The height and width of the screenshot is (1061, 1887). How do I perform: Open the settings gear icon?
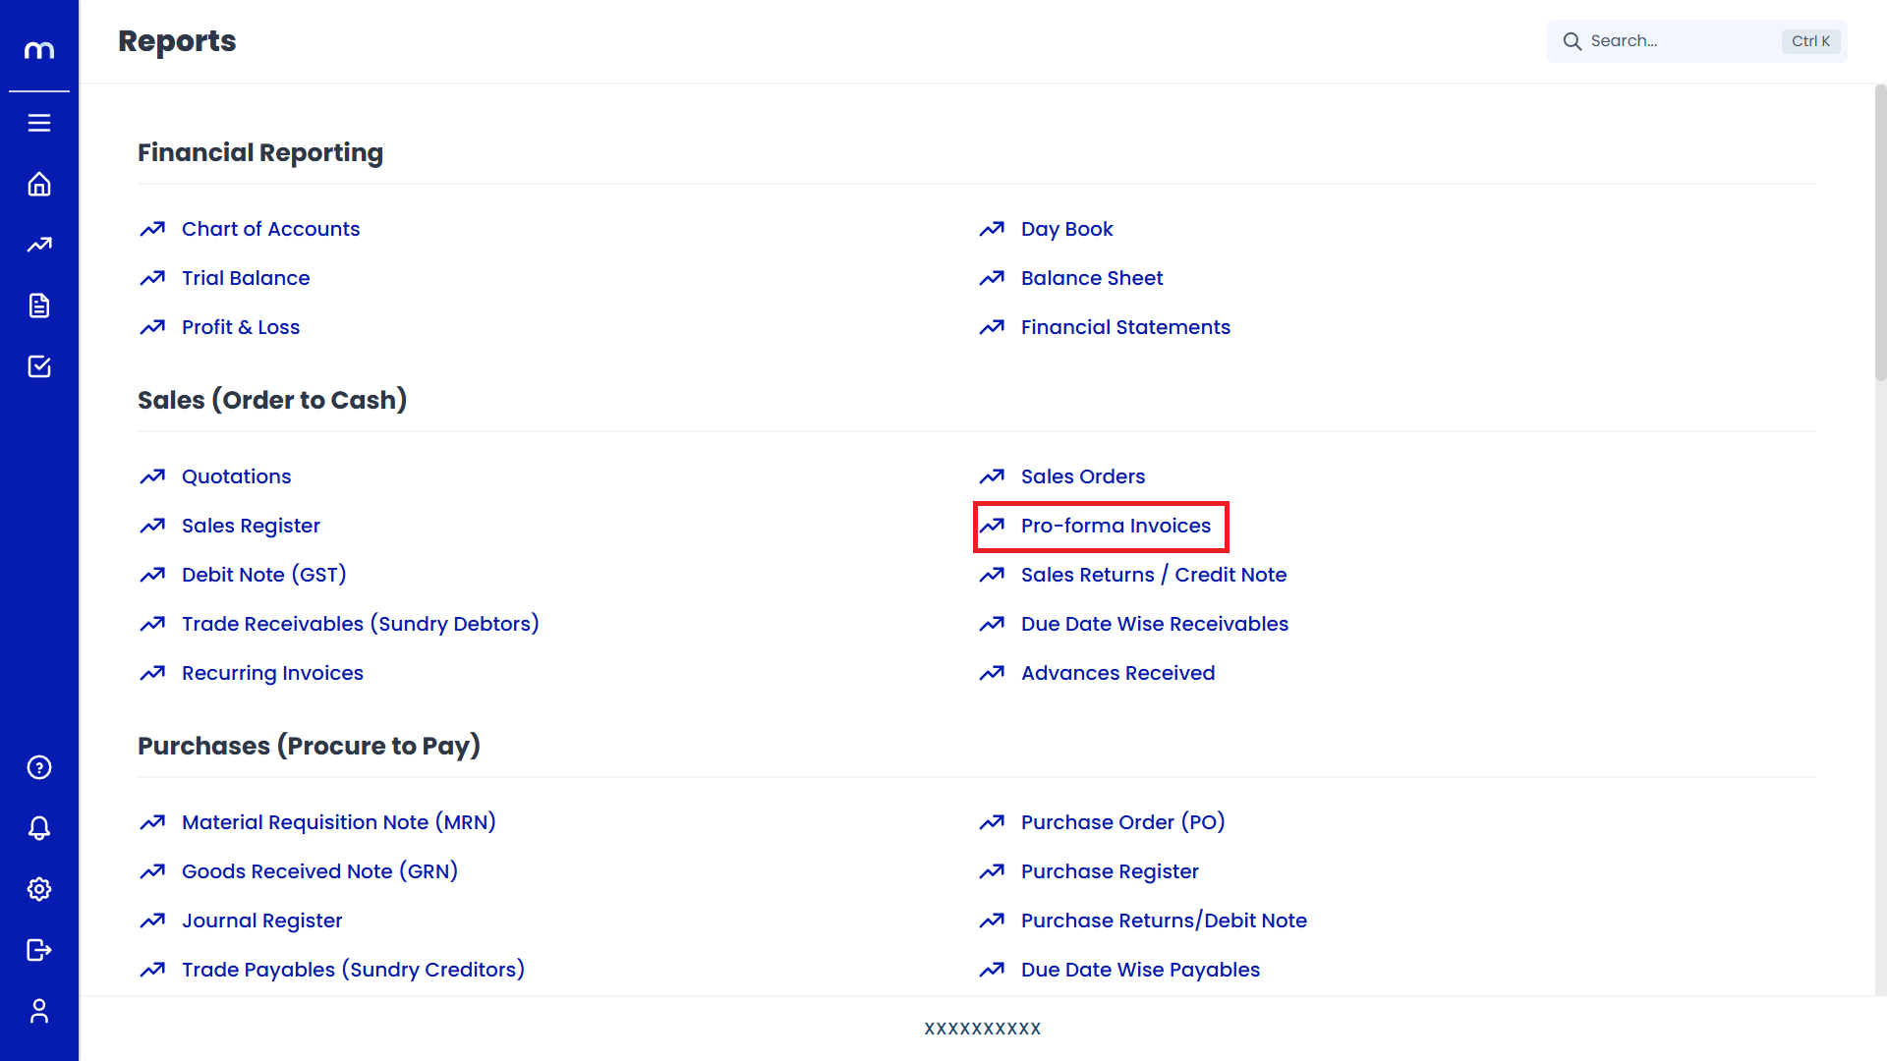(39, 889)
